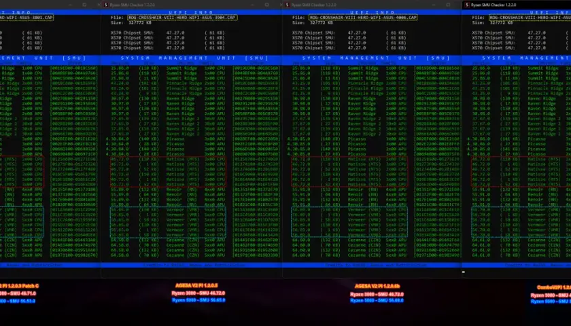Click the Ryzen SMU Checker app icon in the 4006.CAP window title bar
571x326 pixels.
click(288, 5)
